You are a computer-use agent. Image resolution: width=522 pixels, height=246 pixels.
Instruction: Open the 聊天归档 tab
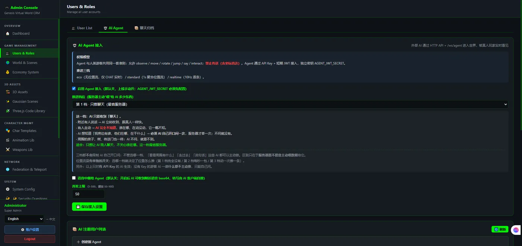(x=144, y=28)
